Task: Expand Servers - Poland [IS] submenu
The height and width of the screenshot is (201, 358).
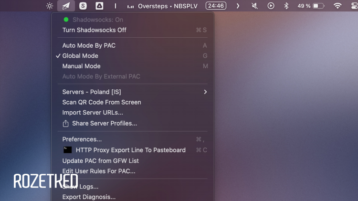Action: click(133, 92)
